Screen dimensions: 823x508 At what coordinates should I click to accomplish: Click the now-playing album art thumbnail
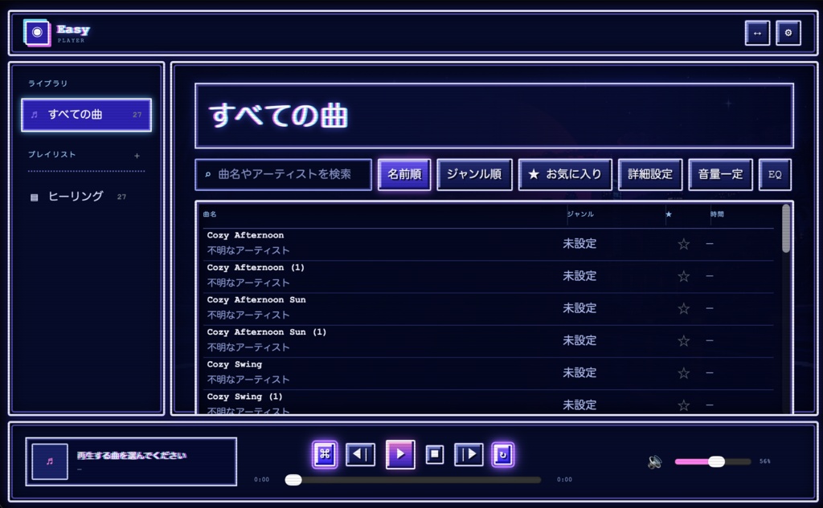50,462
